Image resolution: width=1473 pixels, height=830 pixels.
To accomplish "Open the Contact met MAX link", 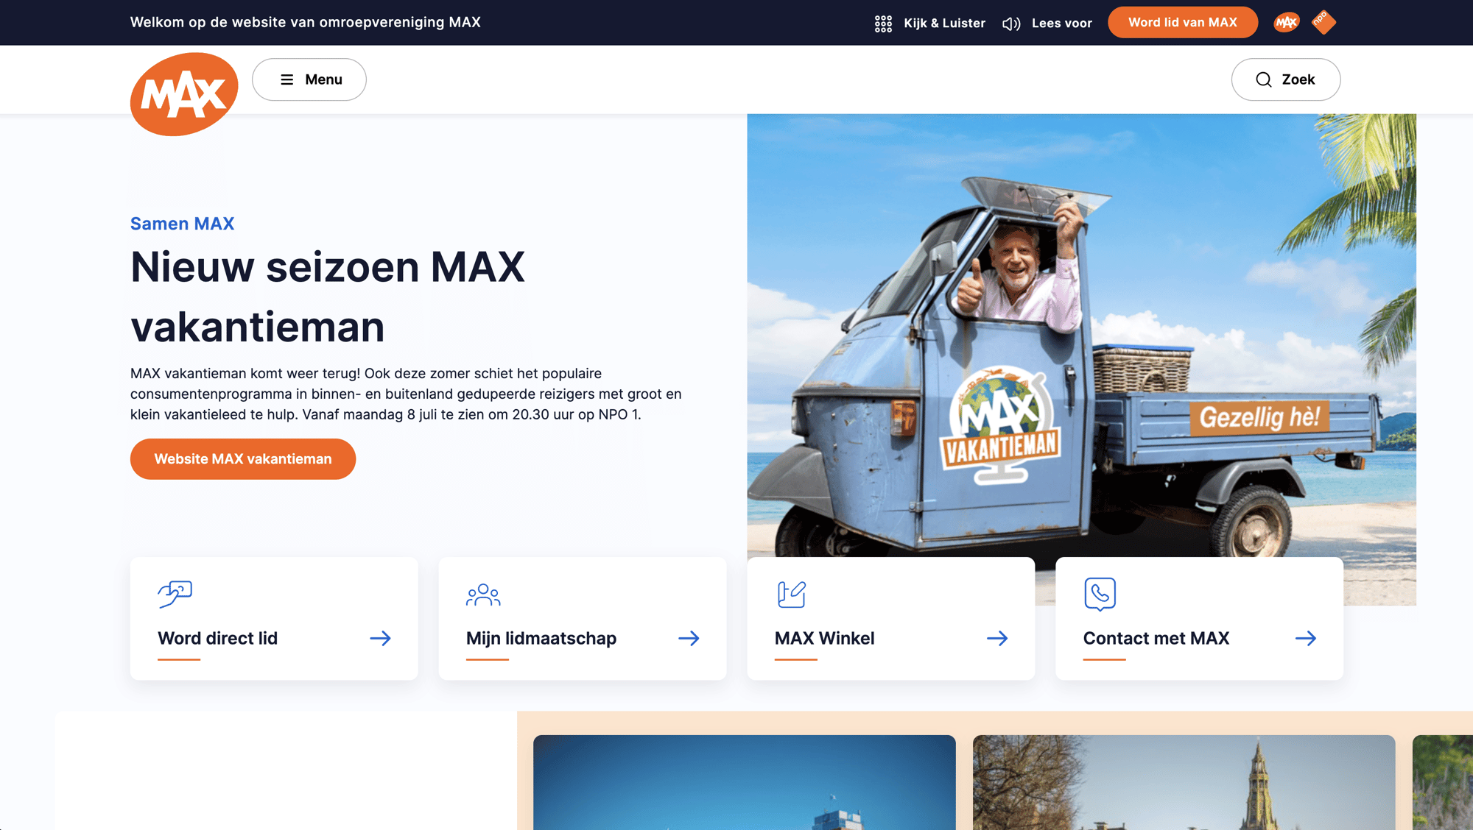I will tap(1156, 639).
